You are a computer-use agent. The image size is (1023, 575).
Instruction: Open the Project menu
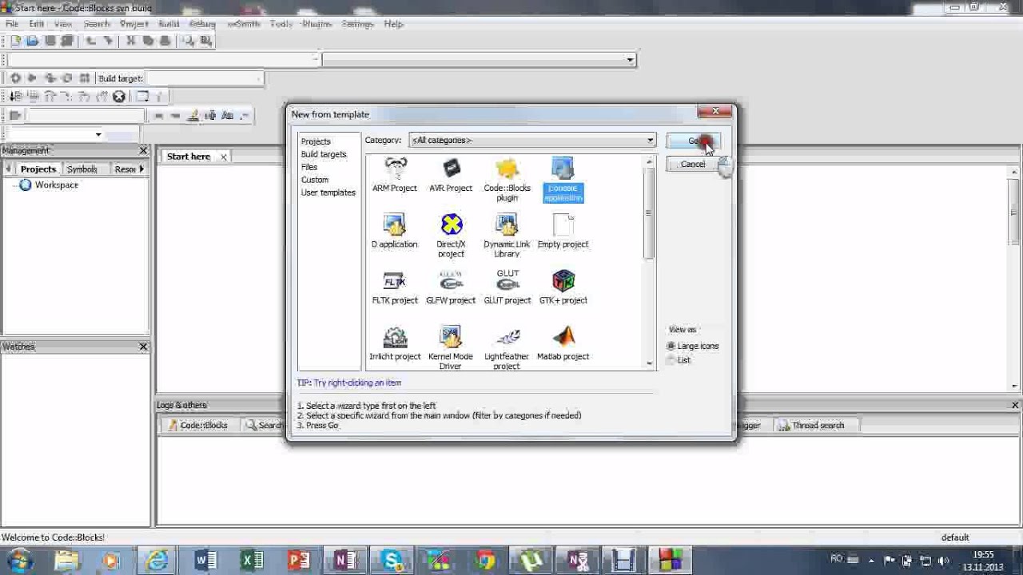click(x=133, y=24)
